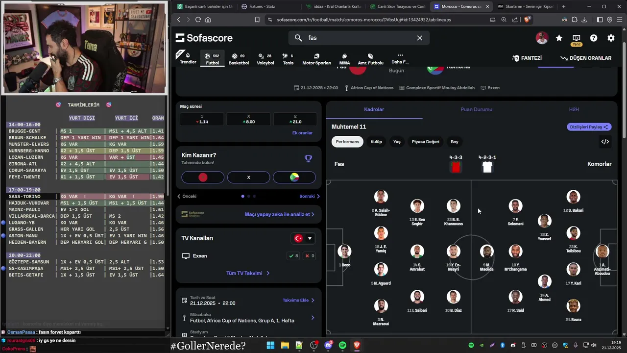Click the embed code icon

pos(605,142)
